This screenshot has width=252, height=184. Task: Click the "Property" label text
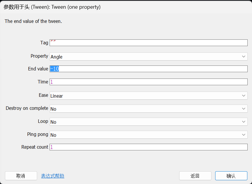(39, 56)
